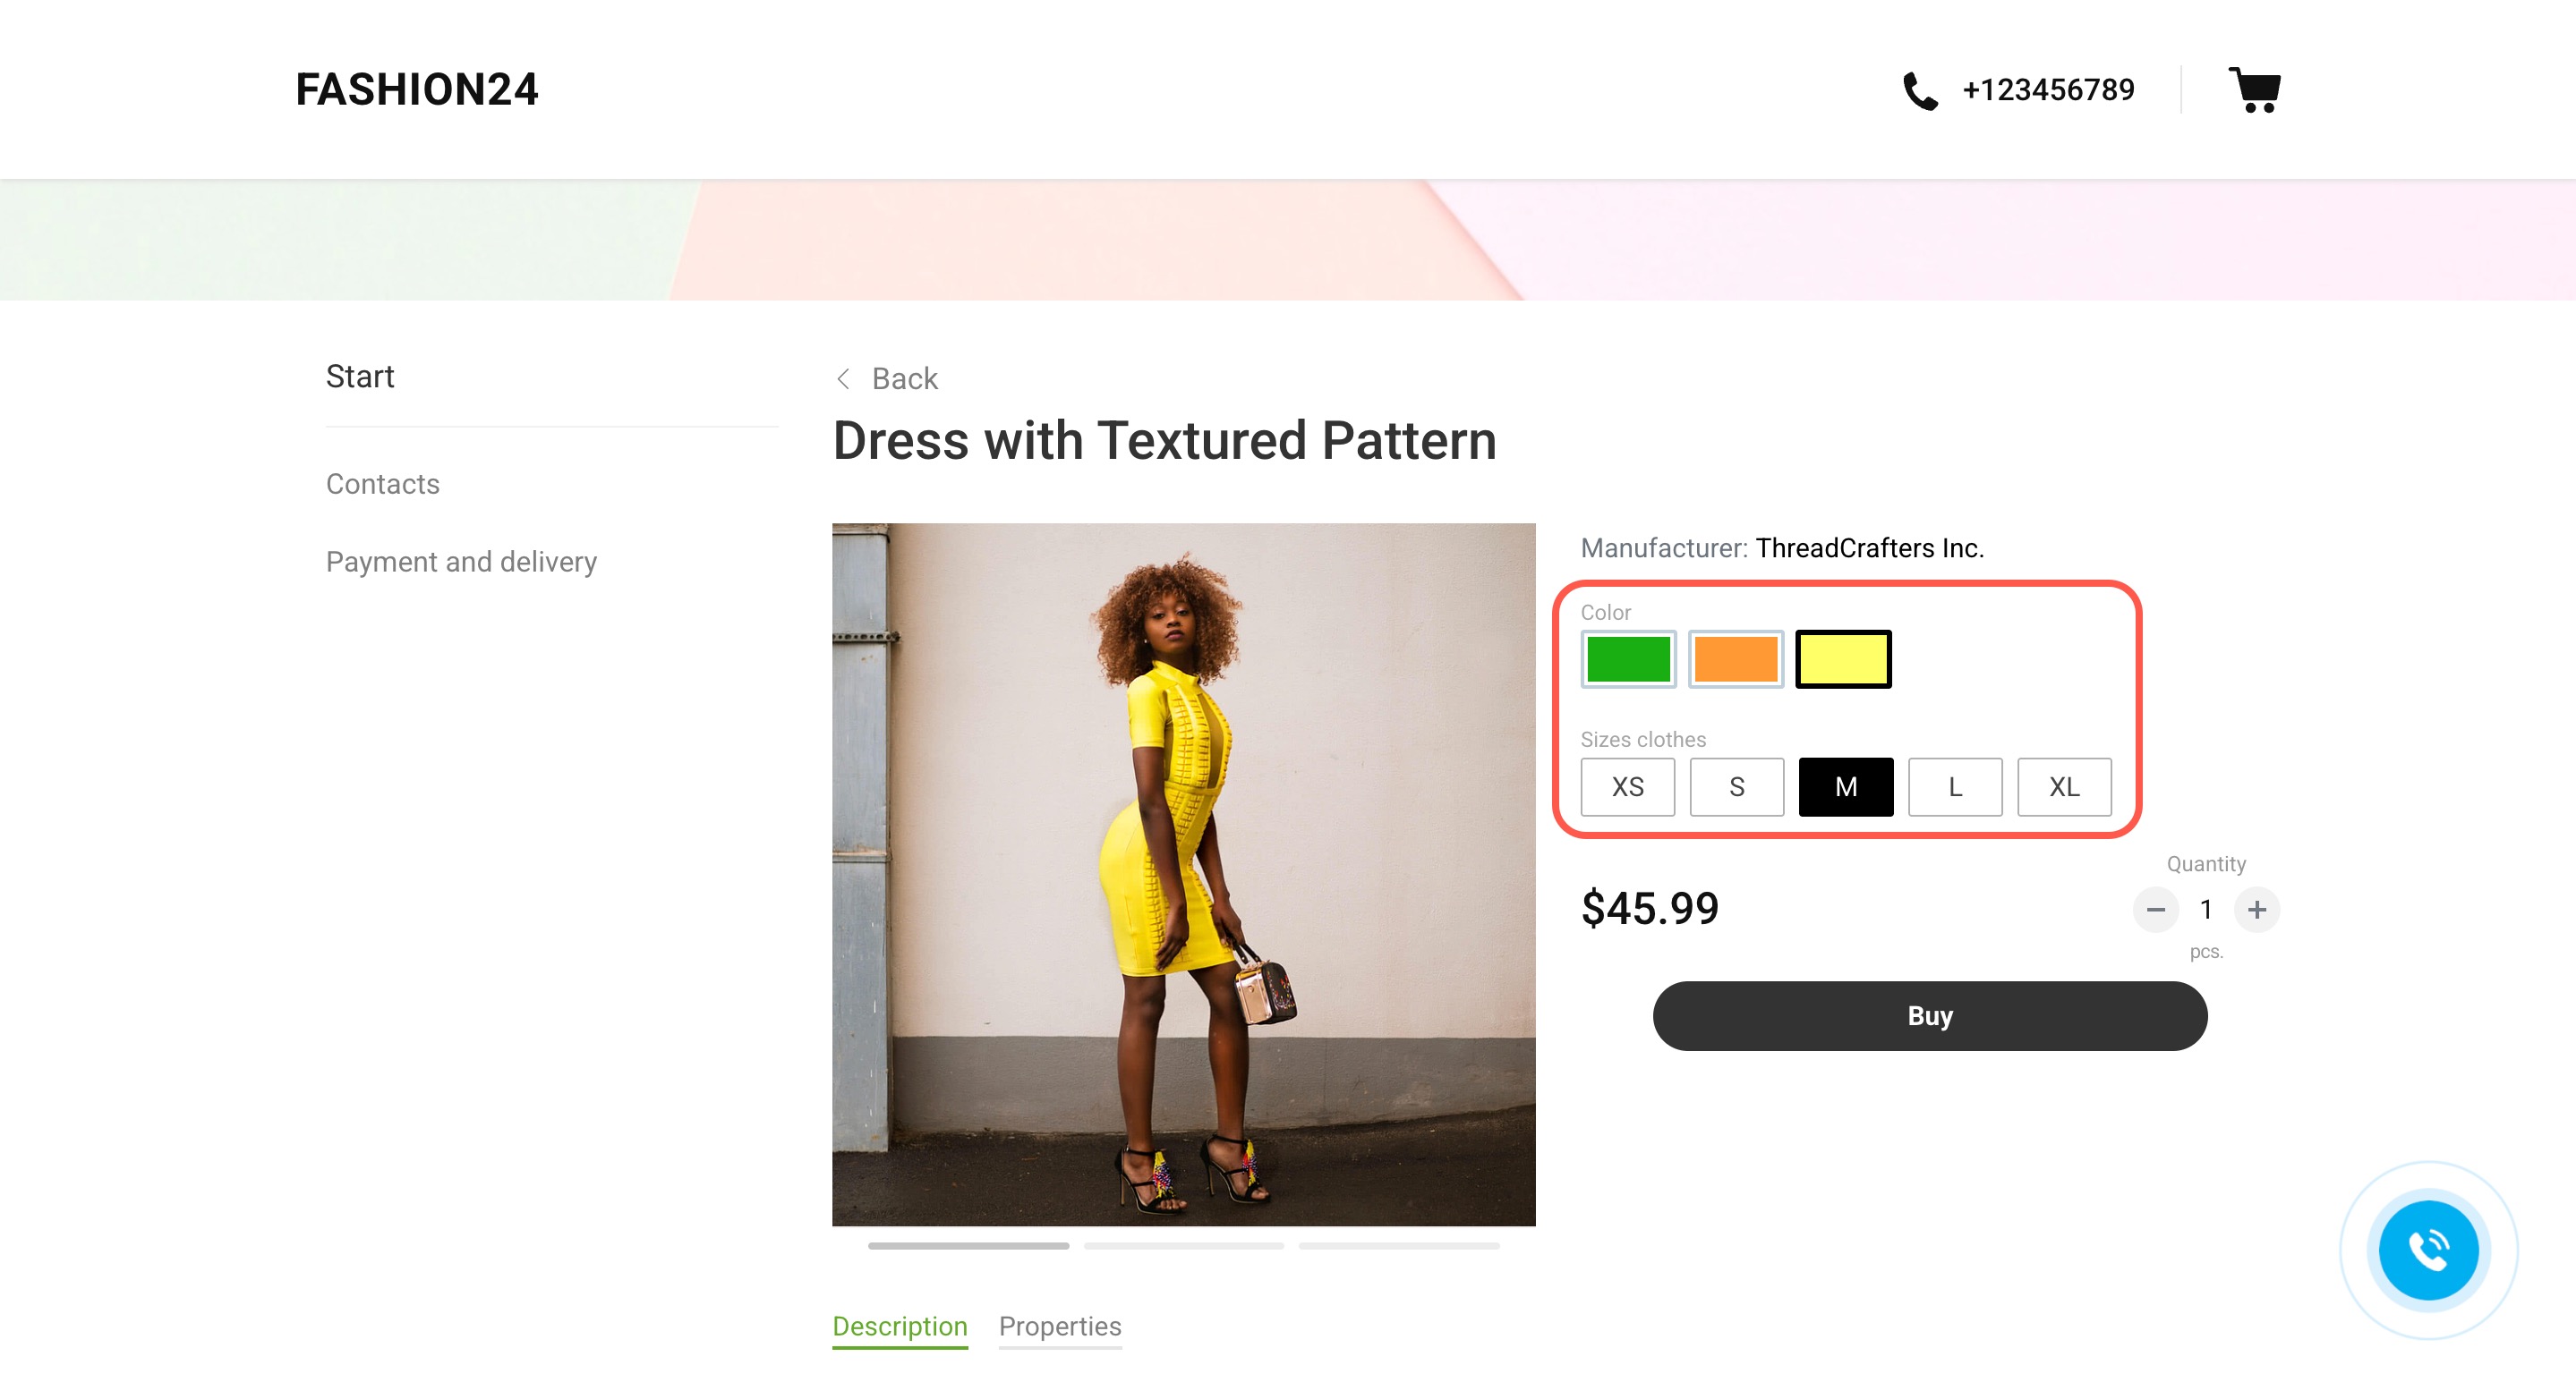Viewport: 2576px width, 1399px height.
Task: Choose size L
Action: point(1954,787)
